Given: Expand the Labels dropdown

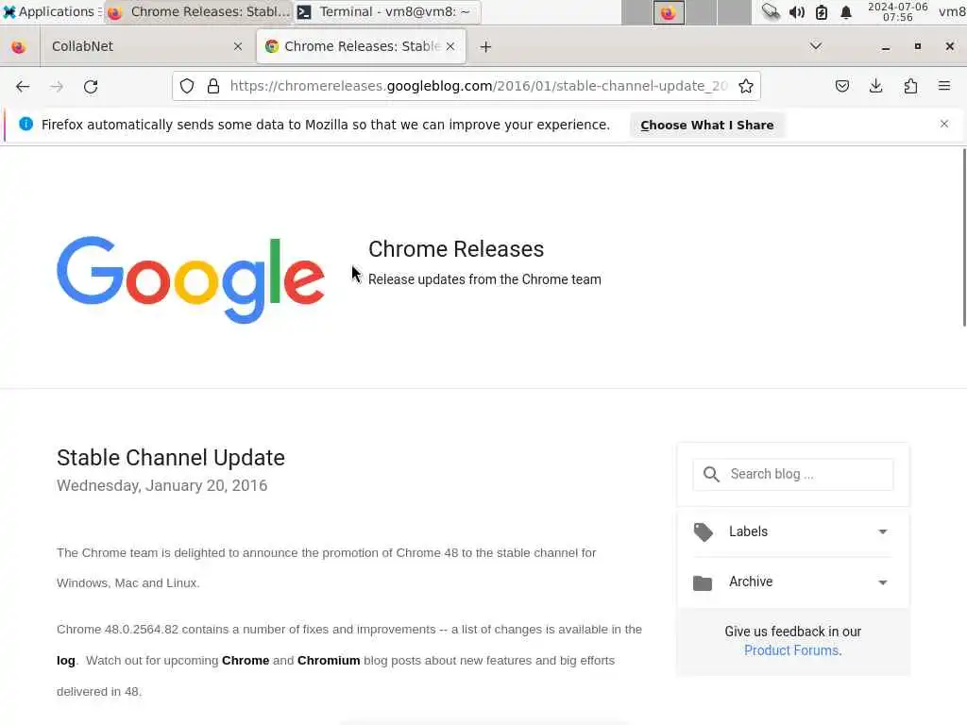Looking at the screenshot, I should 883,531.
